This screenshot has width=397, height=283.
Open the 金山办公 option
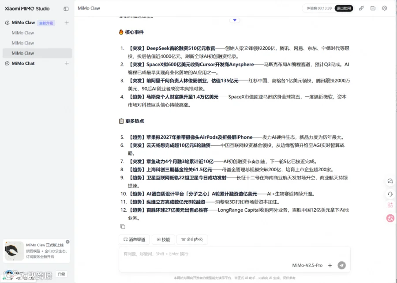coord(192,239)
